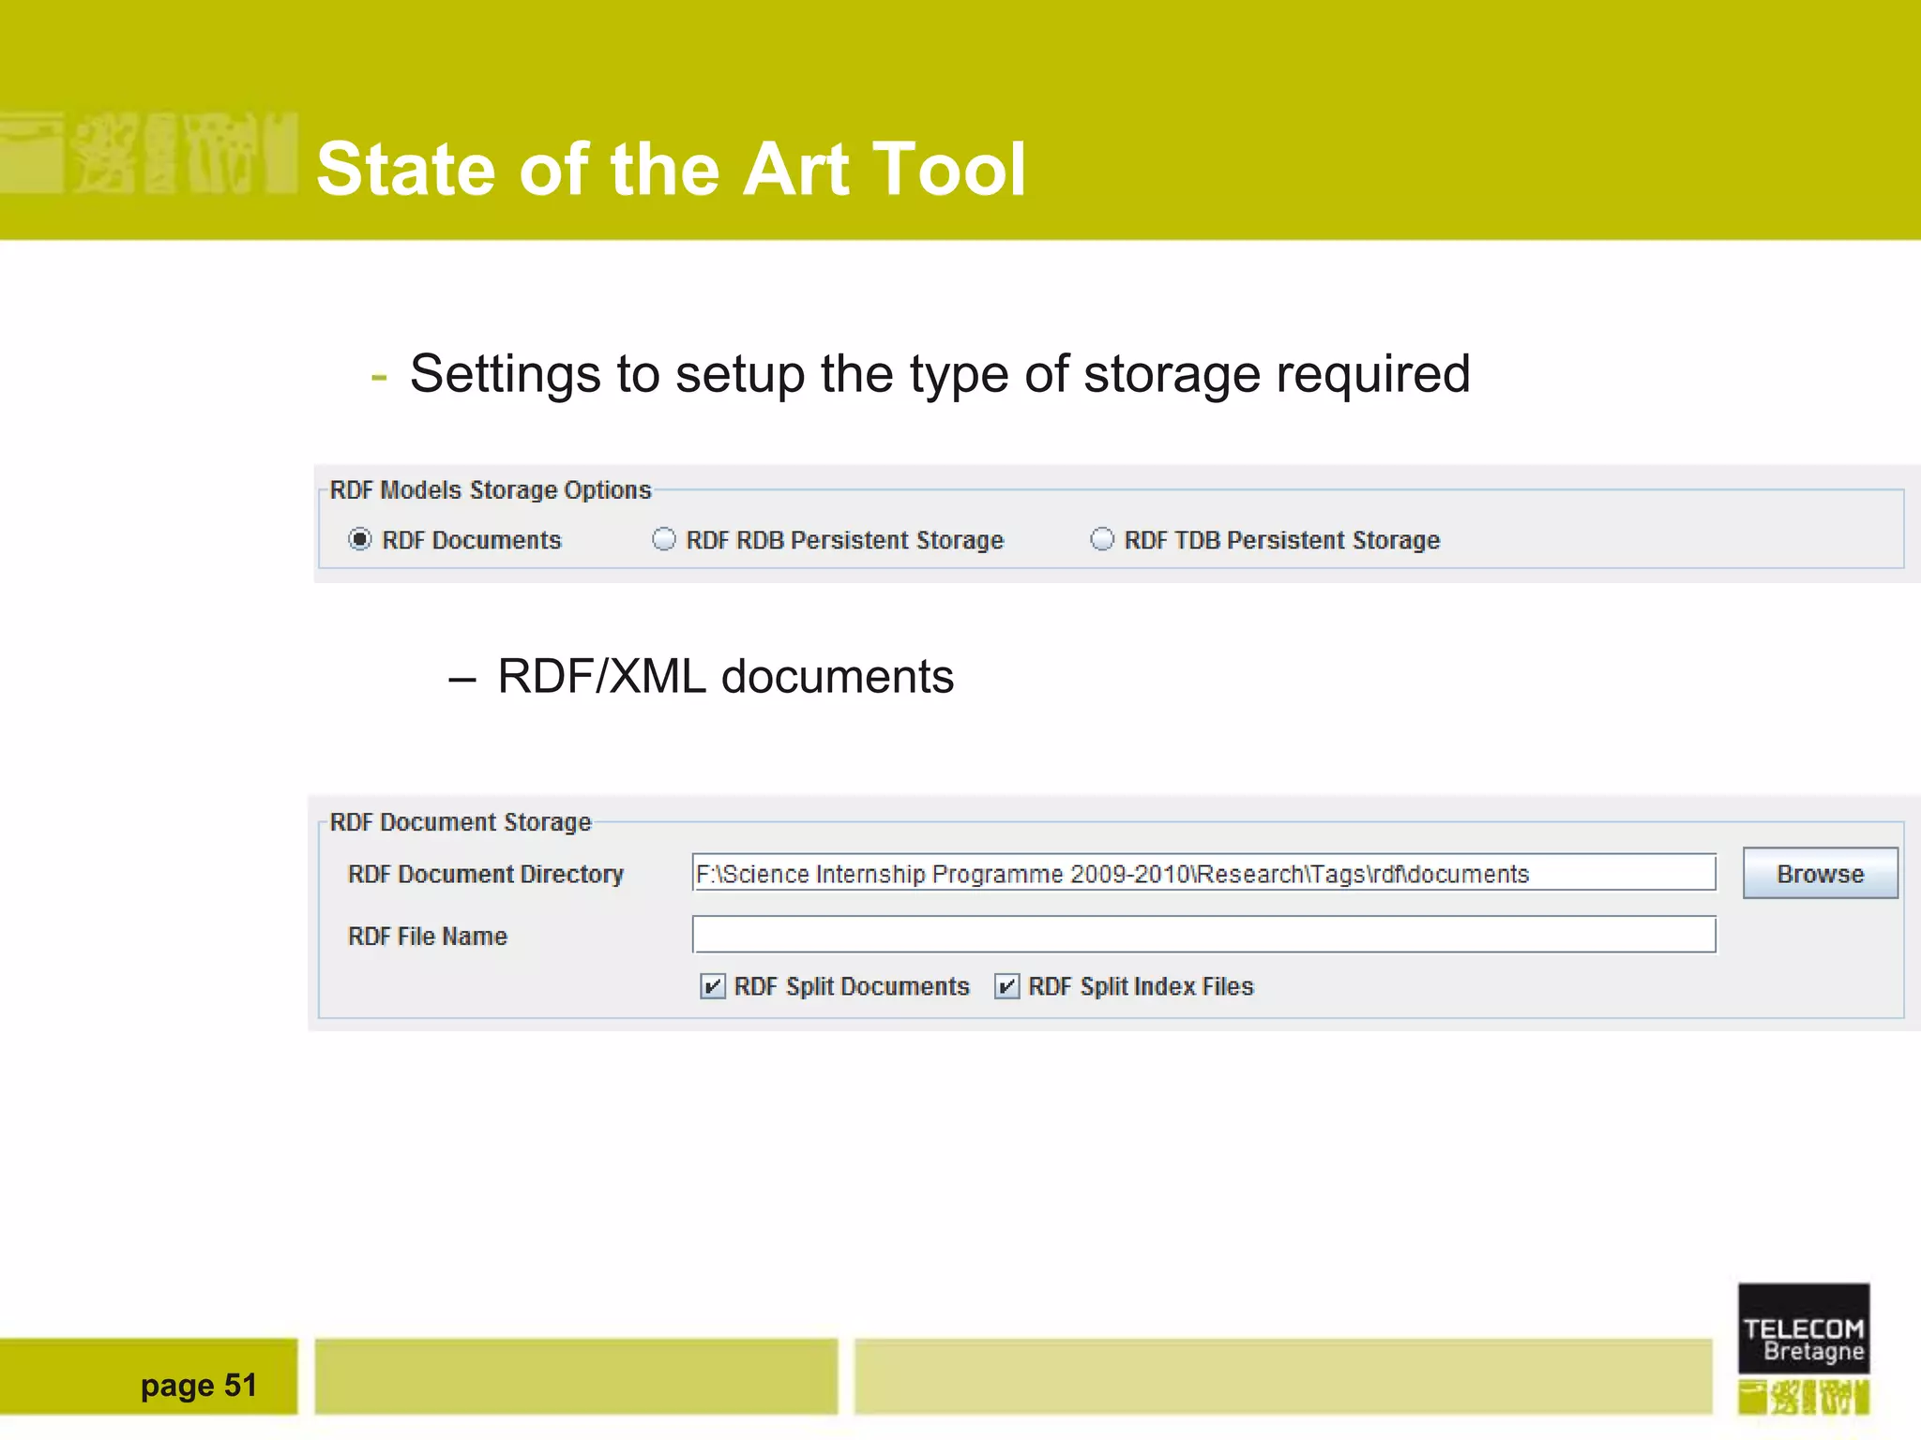Click the 'page 51' footer label
This screenshot has height=1440, width=1921.
199,1386
